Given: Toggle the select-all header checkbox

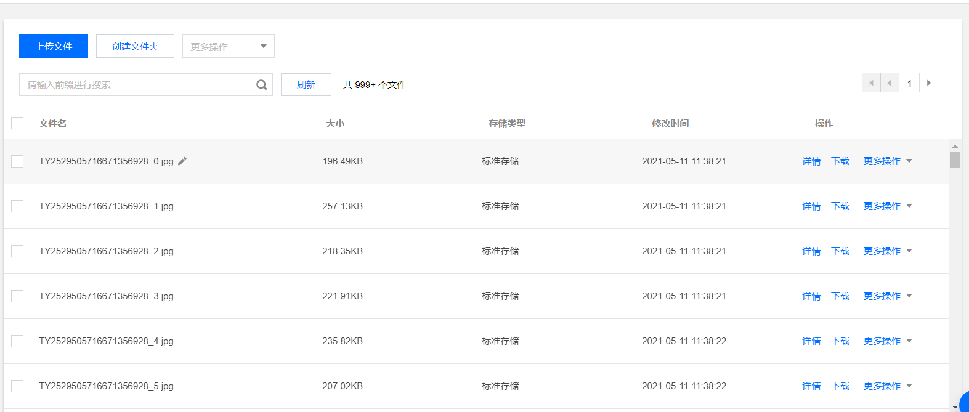Looking at the screenshot, I should (17, 123).
